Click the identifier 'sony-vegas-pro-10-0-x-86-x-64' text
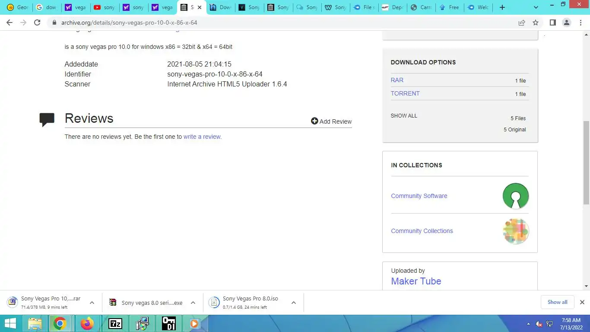590x332 pixels. pyautogui.click(x=215, y=74)
